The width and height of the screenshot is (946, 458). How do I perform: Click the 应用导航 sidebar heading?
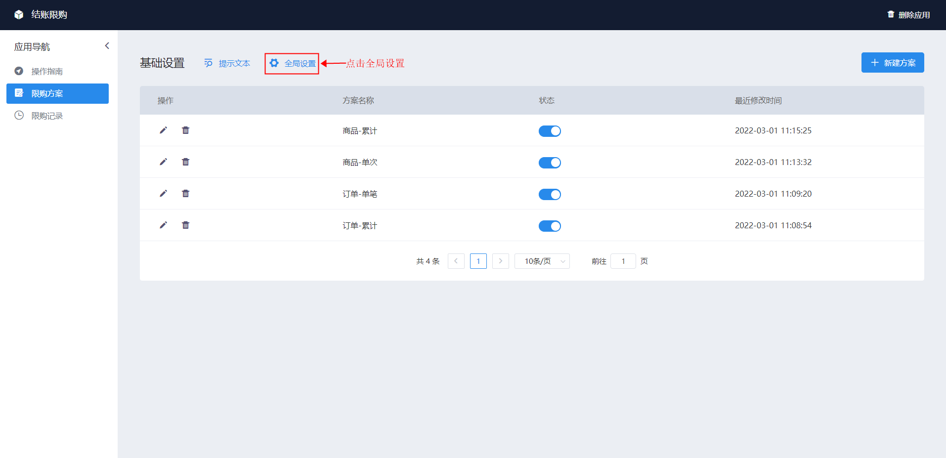[x=32, y=46]
